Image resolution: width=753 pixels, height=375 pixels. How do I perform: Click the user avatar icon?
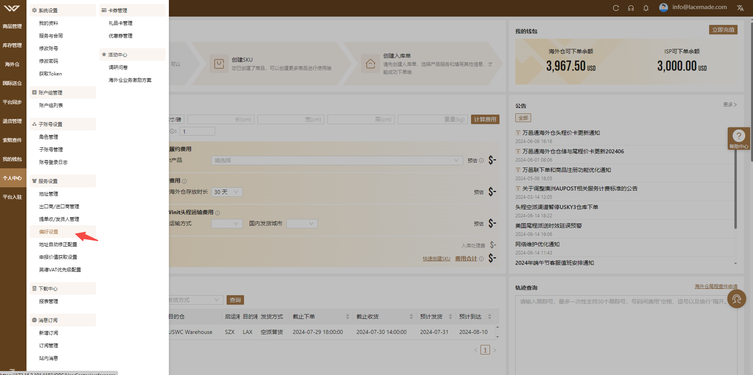tap(664, 8)
